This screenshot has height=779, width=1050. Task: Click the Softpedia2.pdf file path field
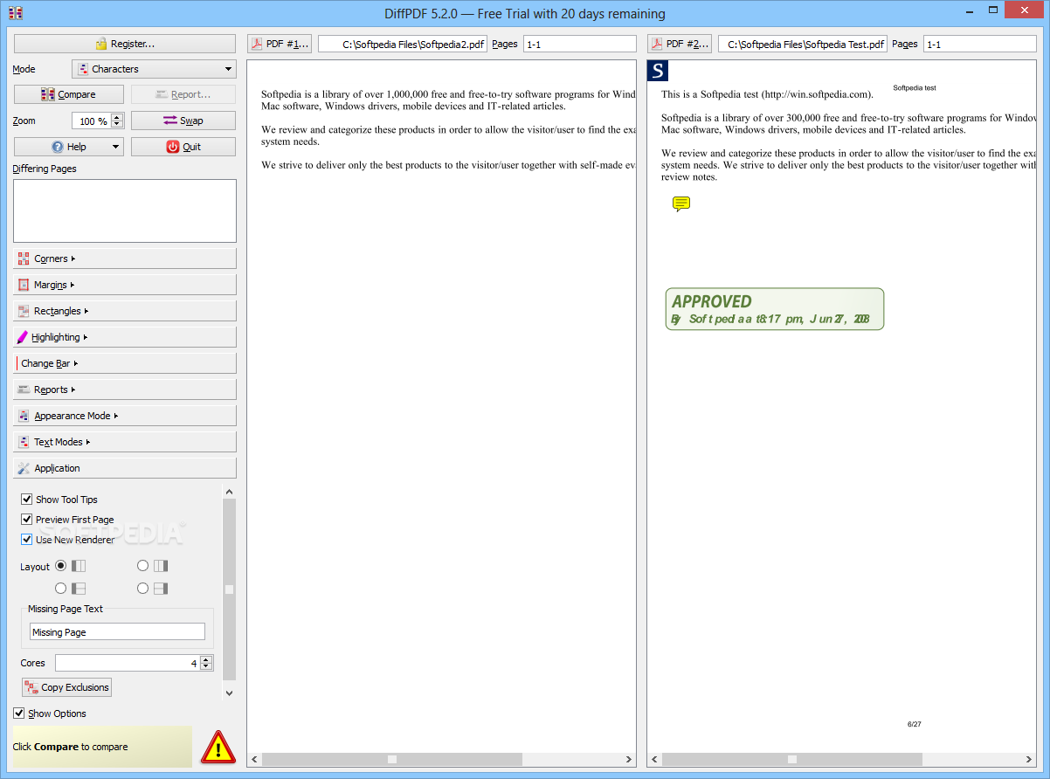tap(403, 44)
